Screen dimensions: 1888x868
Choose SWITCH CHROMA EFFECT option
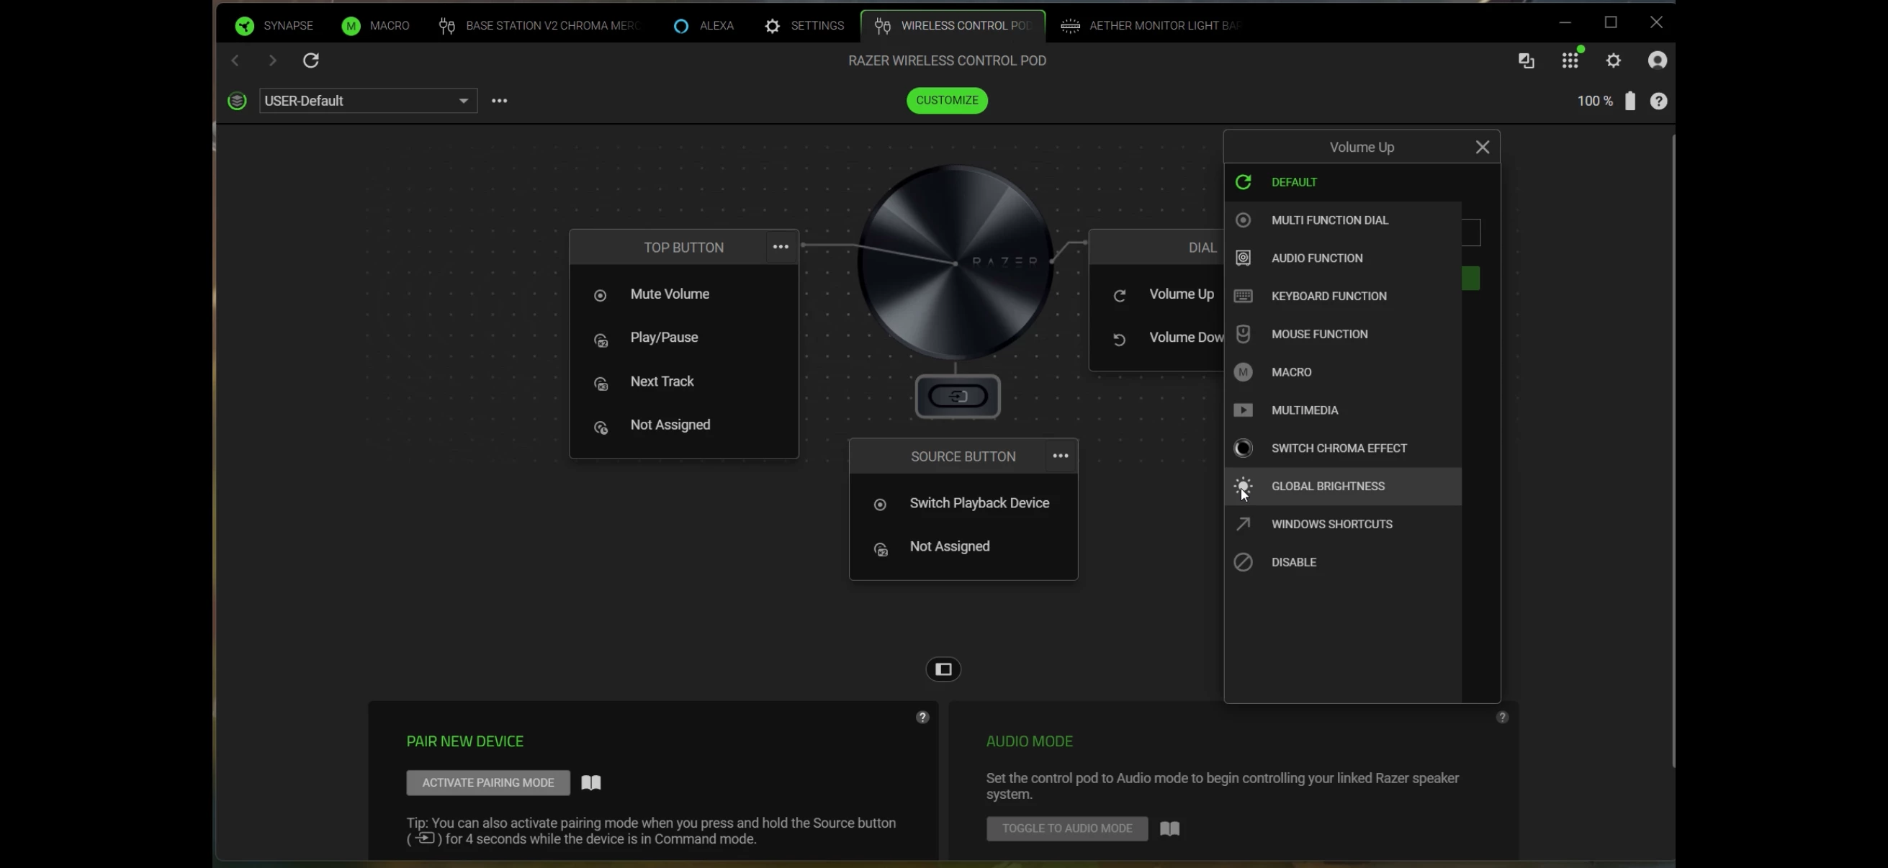1343,449
